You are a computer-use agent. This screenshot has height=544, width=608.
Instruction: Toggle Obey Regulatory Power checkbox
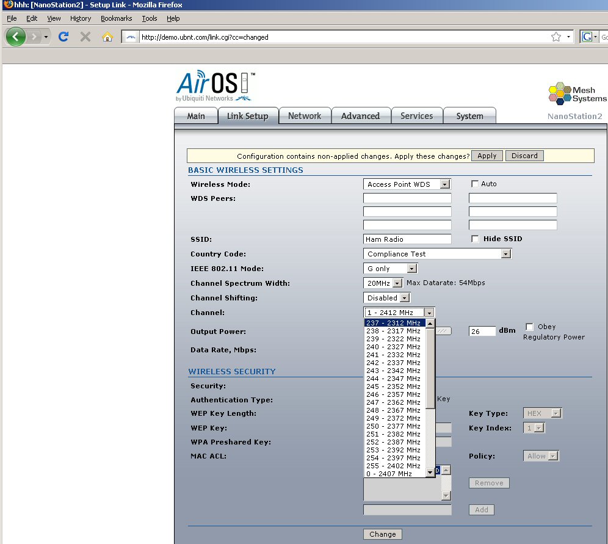529,327
